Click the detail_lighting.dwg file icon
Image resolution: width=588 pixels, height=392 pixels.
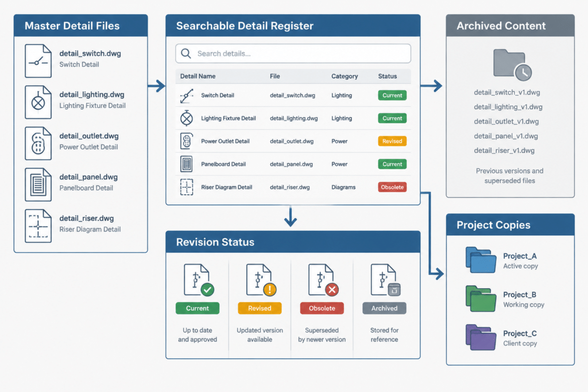[x=38, y=102]
